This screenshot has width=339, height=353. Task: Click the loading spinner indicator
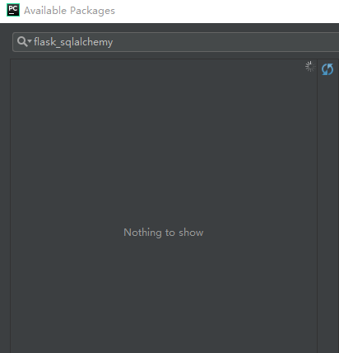click(310, 67)
